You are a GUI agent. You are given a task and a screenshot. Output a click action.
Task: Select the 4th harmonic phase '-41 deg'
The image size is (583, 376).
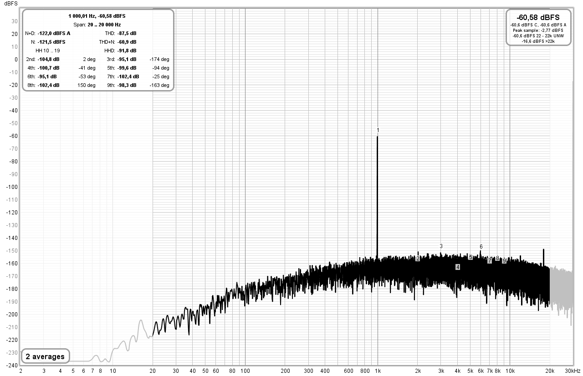(87, 68)
